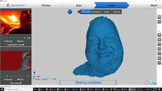Click the Revopoint logo
The width and height of the screenshot is (162, 91).
click(16, 5)
